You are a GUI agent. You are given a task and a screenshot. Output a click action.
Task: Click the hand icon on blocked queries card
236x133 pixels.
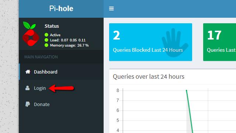175,43
